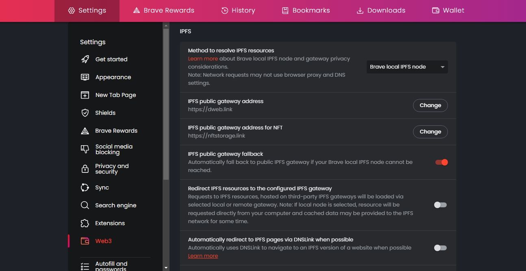Disable IPFS public gateway fallback
The width and height of the screenshot is (526, 271).
(x=441, y=162)
